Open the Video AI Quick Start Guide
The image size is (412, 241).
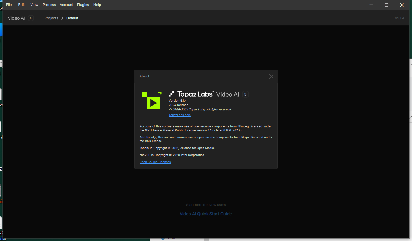(x=206, y=214)
